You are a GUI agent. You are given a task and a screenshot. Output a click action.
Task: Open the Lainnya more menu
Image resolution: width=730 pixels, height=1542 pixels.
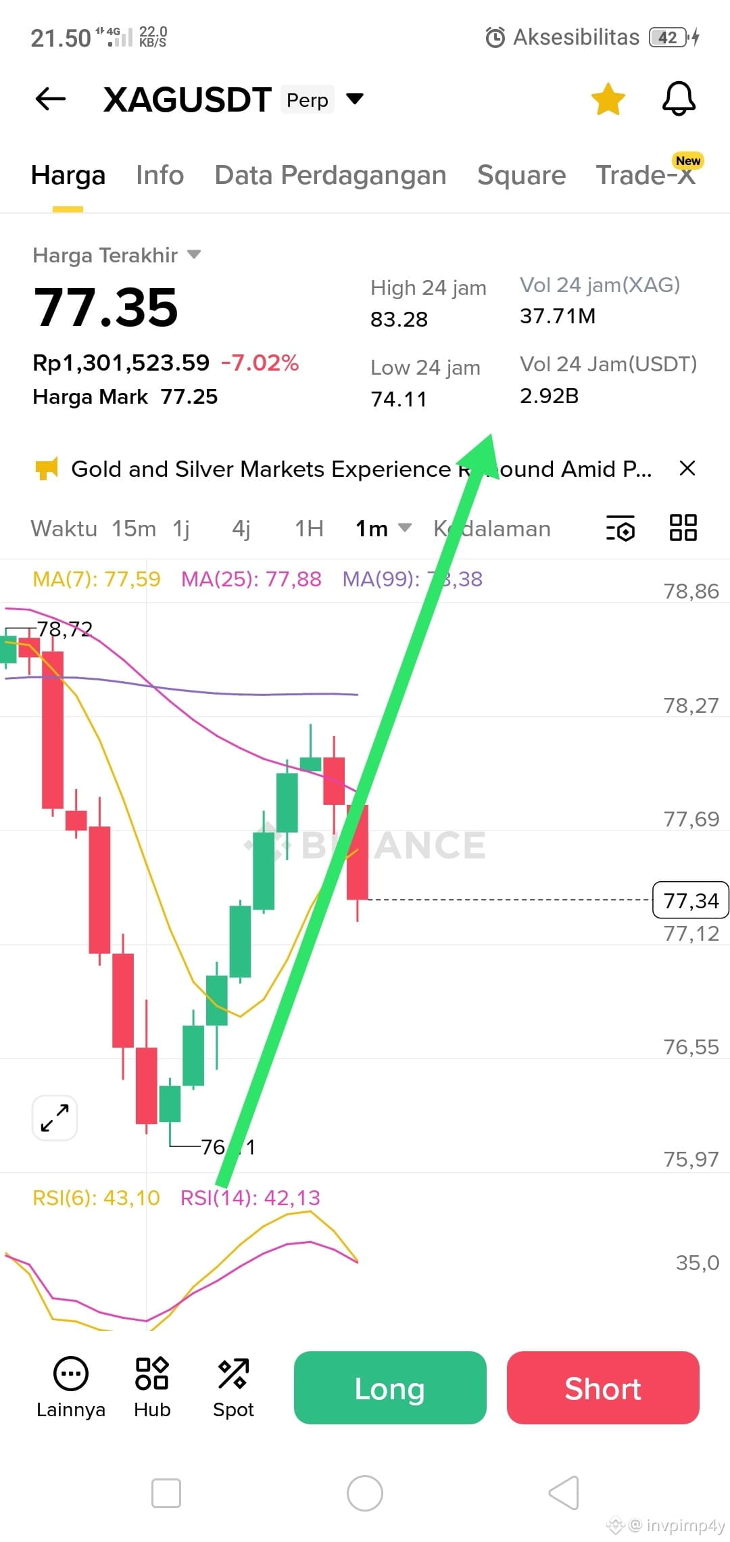coord(71,1388)
